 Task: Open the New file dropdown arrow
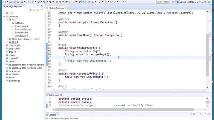pos(7,2)
